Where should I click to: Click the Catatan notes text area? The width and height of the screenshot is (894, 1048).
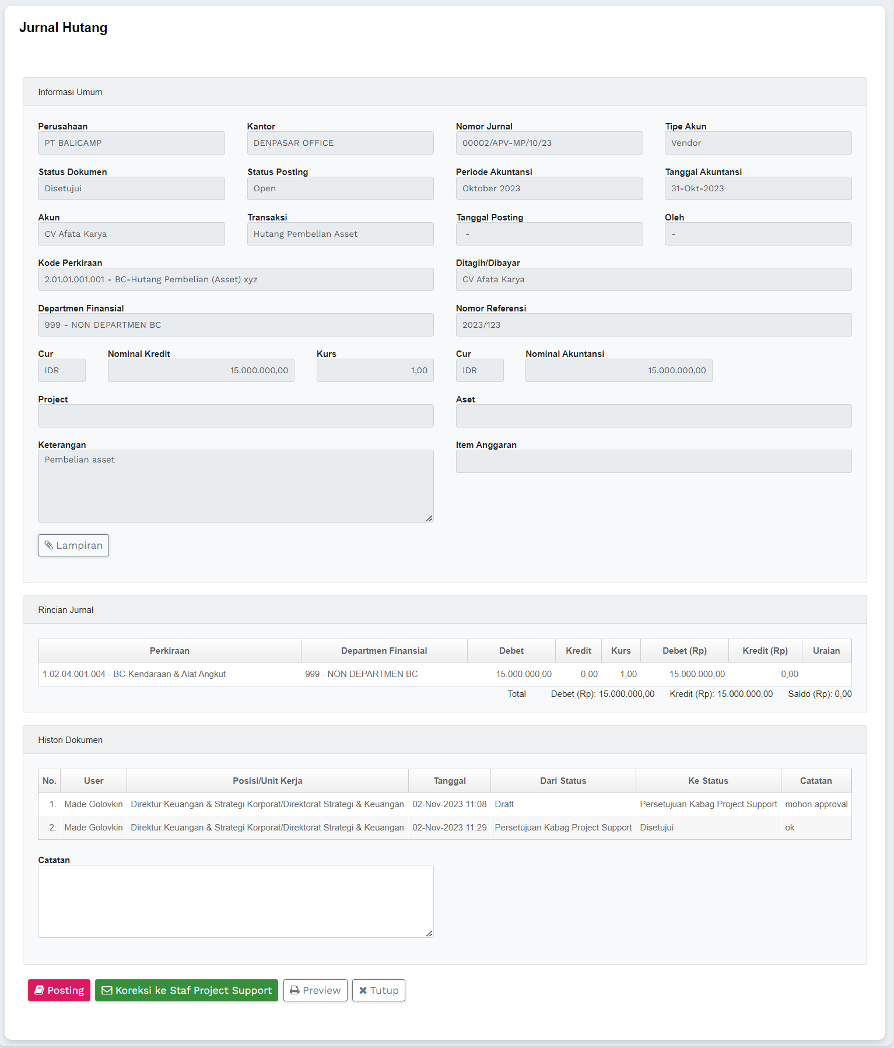(x=236, y=901)
